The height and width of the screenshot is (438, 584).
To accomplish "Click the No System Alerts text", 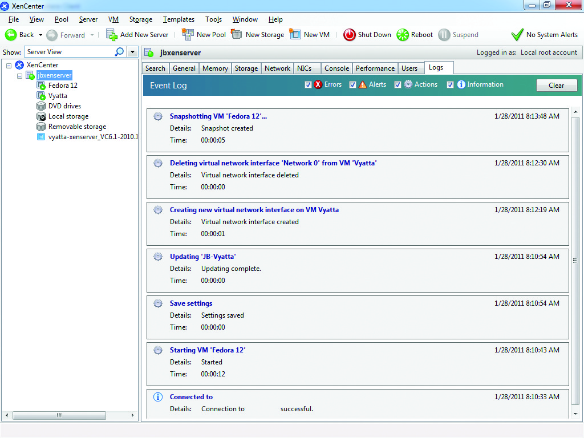I will tap(552, 35).
